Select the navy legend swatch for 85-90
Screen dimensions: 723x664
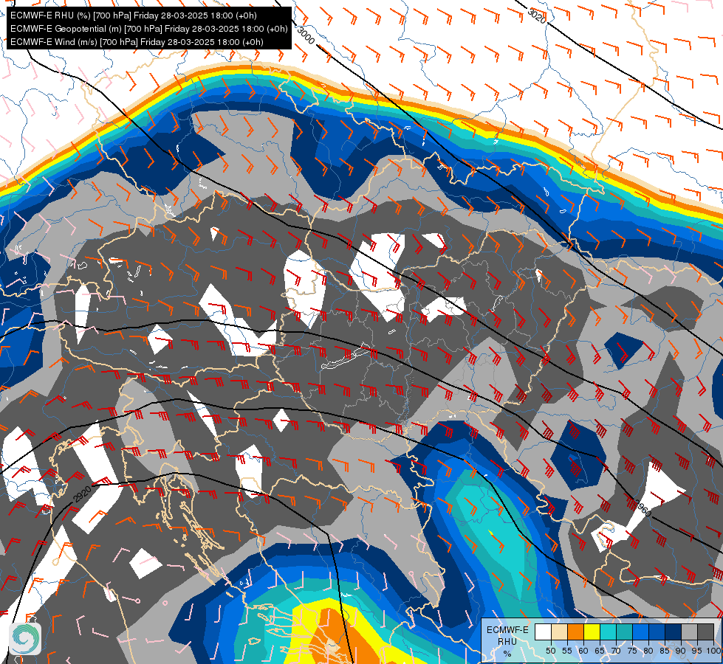[674, 632]
